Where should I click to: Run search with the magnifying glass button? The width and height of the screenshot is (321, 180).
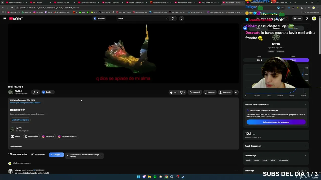[173, 18]
